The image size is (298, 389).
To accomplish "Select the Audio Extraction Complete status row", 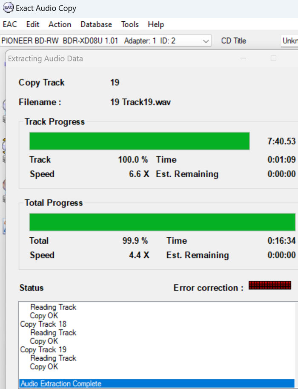I will pos(157,383).
